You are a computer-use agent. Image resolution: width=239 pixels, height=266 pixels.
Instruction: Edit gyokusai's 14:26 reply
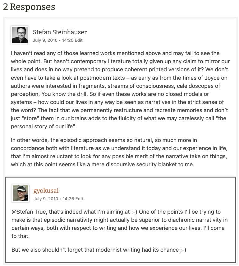pyautogui.click(x=79, y=199)
